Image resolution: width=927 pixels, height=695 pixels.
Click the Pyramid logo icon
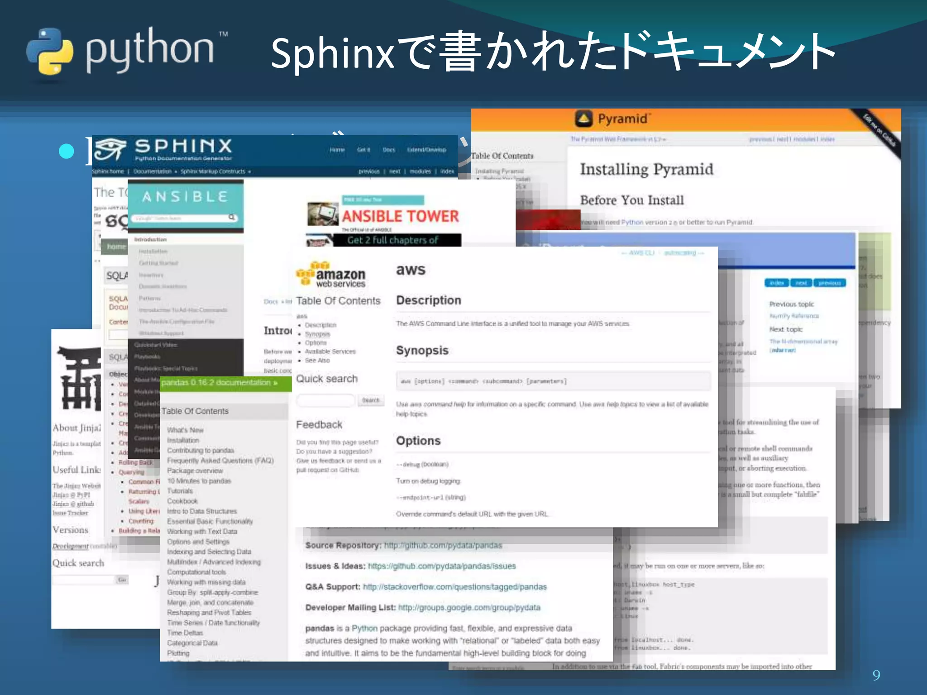click(x=584, y=119)
